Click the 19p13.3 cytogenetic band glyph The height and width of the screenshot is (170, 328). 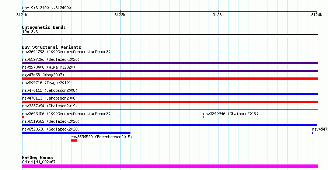(170, 36)
